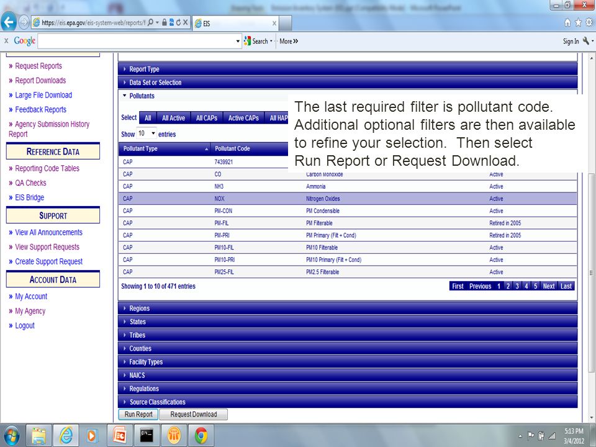Click the orange round taskbar application icon
The image size is (596, 447).
point(174,436)
